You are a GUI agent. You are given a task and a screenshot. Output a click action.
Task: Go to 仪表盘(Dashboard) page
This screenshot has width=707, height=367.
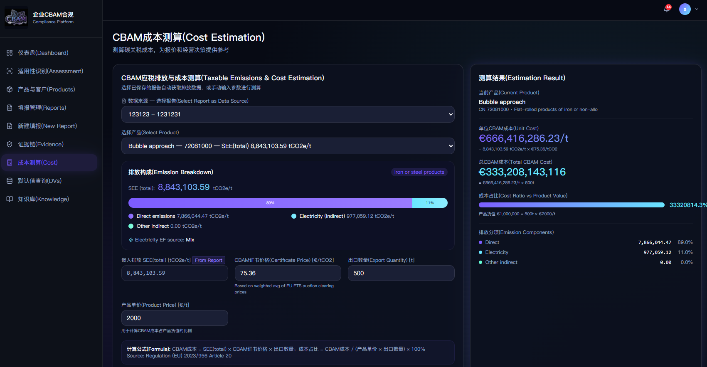(49, 53)
